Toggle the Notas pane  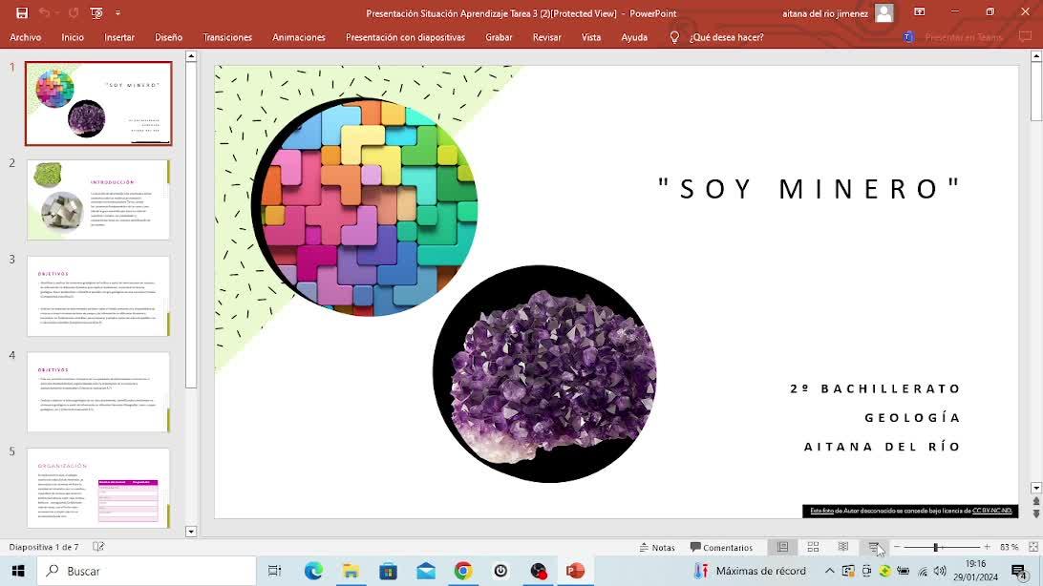657,548
